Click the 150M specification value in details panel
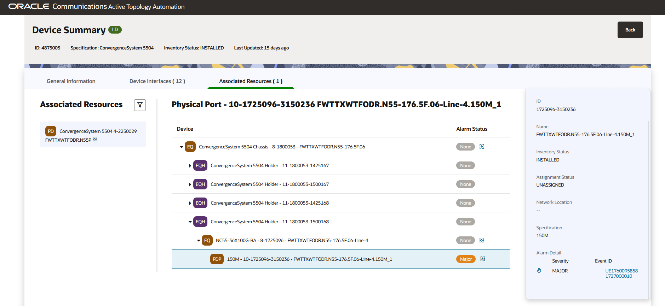This screenshot has width=665, height=306. coord(542,235)
